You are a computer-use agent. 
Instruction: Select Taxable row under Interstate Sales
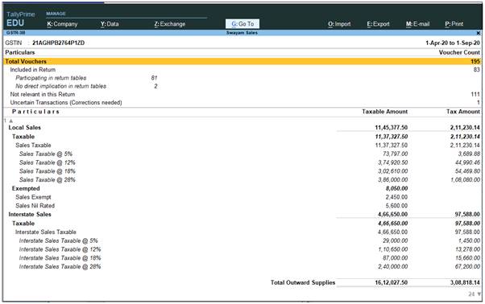(x=242, y=223)
